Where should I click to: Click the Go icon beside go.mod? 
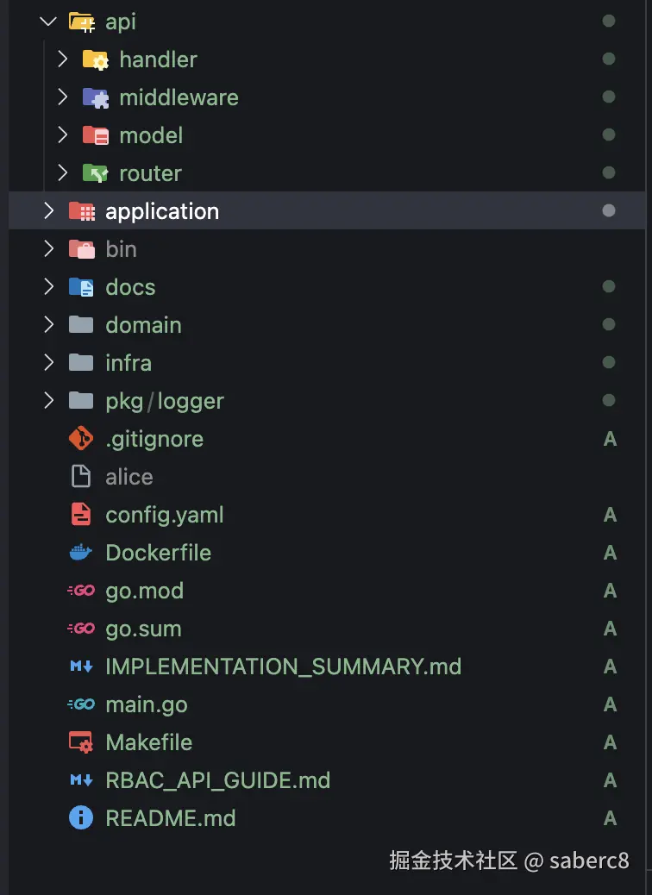(x=80, y=591)
